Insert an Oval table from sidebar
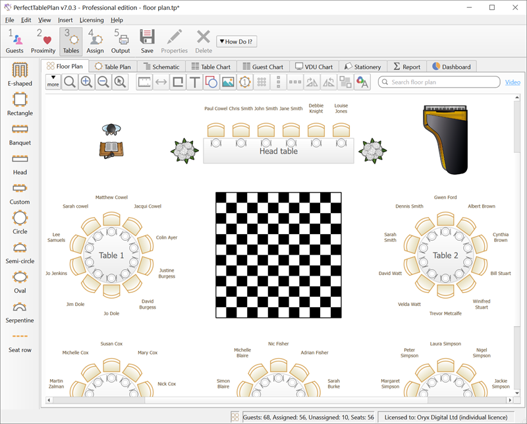527x424 pixels. coord(20,281)
